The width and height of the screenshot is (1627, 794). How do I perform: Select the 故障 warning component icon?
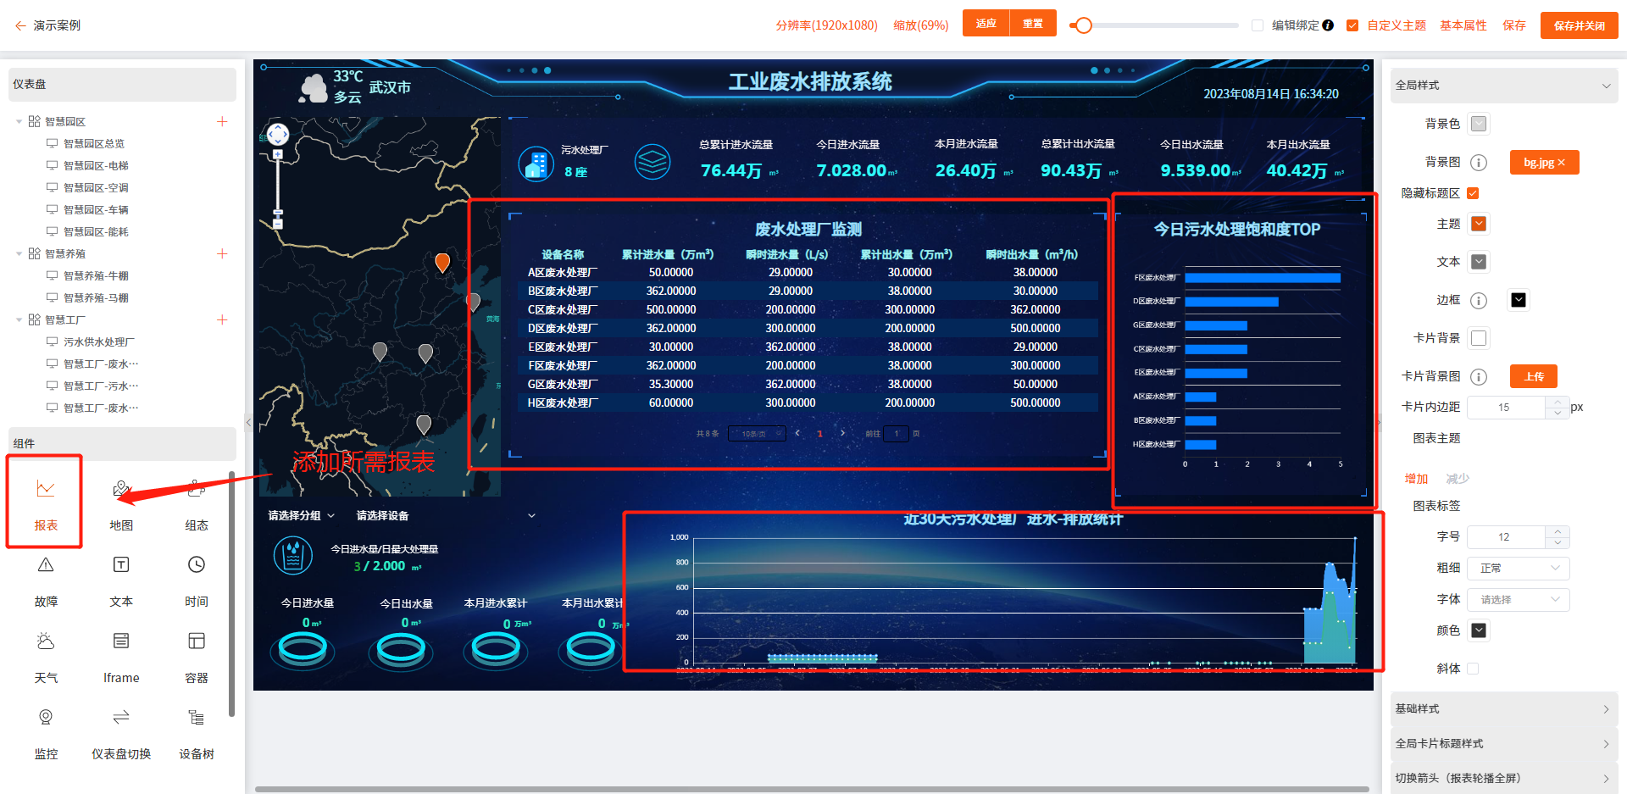click(x=46, y=564)
